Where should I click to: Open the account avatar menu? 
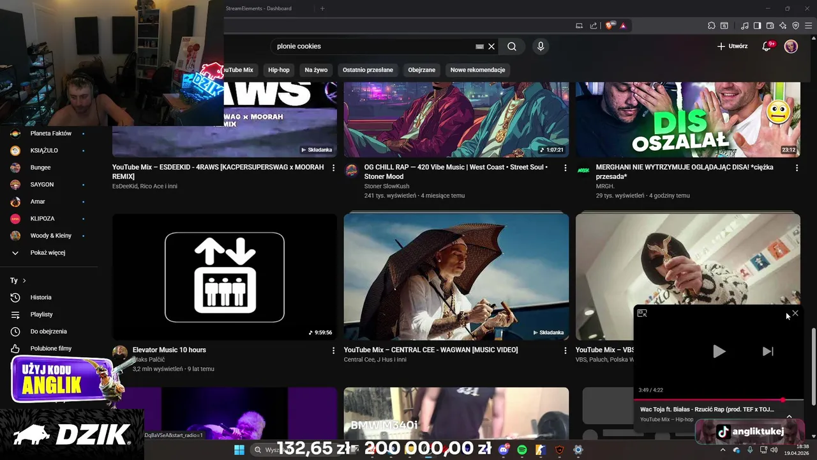coord(791,46)
